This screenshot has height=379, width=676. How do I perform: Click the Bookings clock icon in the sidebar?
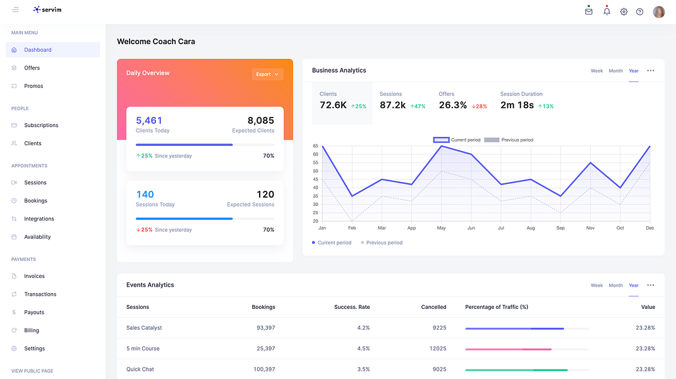pos(14,200)
